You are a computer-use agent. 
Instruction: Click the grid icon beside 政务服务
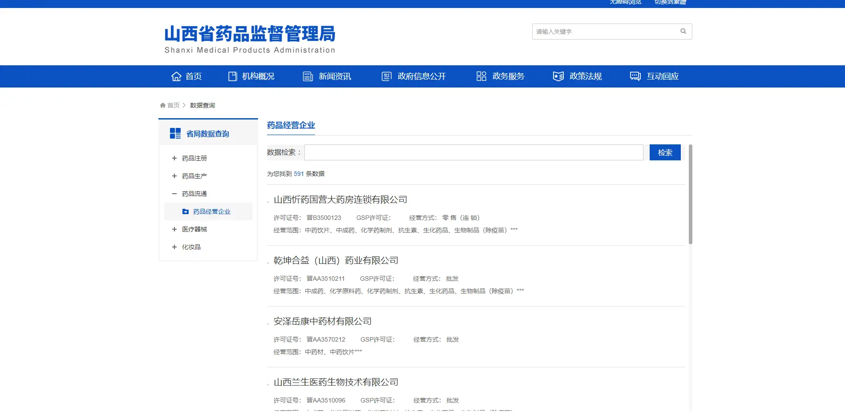point(481,76)
